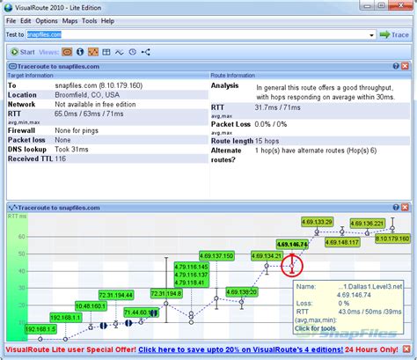Open the Edit menu
The height and width of the screenshot is (360, 417).
tap(26, 21)
